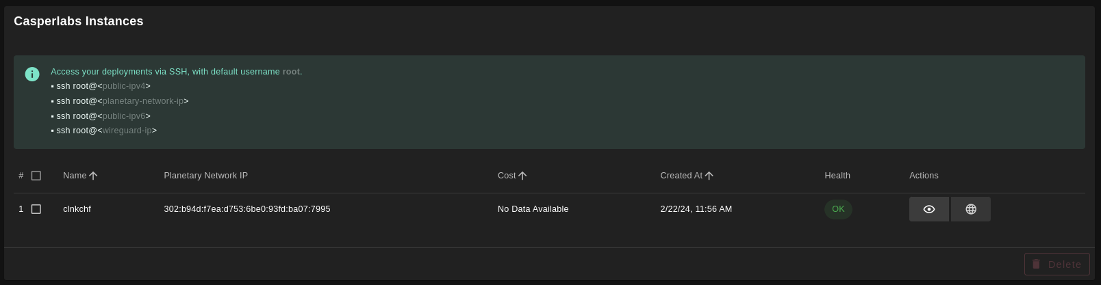
Task: Click the info icon in the SSH banner
Action: [32, 74]
